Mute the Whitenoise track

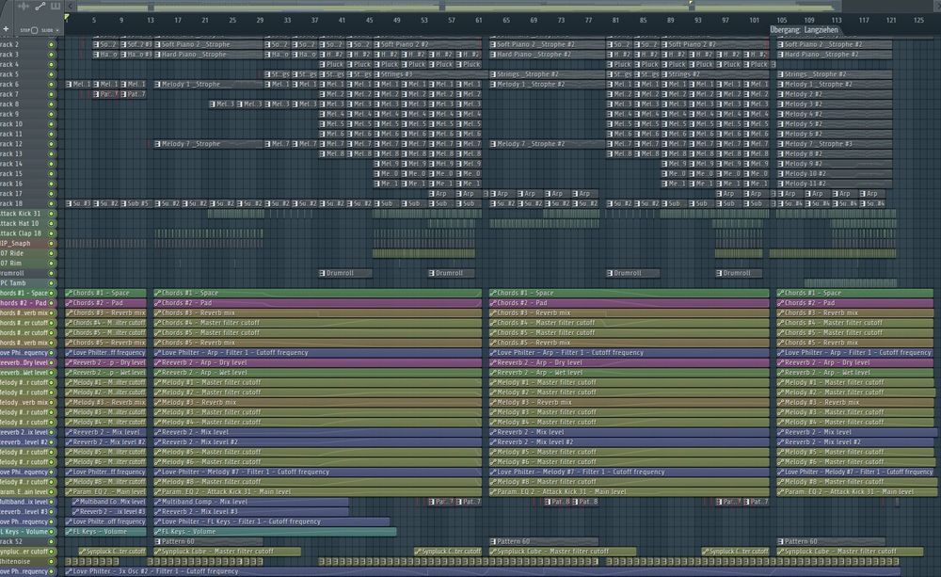[51, 561]
